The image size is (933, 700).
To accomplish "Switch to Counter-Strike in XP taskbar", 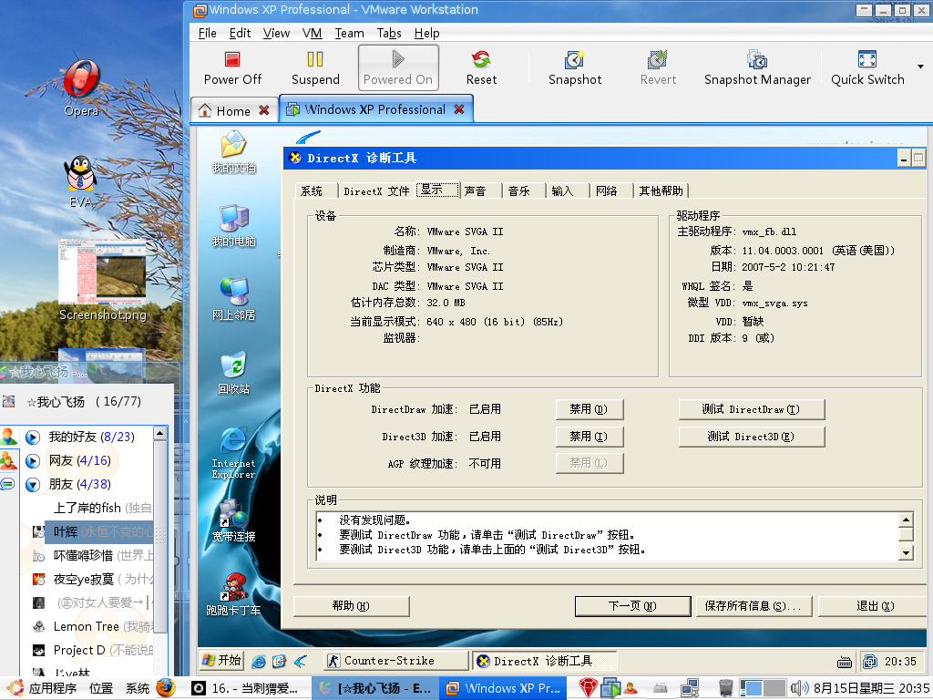I will [x=395, y=661].
